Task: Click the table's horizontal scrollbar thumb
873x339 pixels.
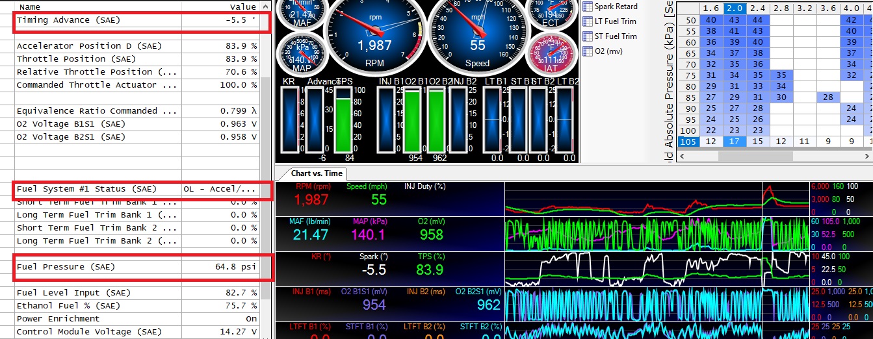Action: (x=754, y=157)
